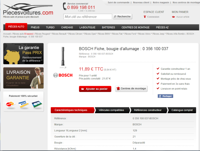The image size is (200, 151).
Task: Open the Batteries menu
Action: pyautogui.click(x=108, y=28)
